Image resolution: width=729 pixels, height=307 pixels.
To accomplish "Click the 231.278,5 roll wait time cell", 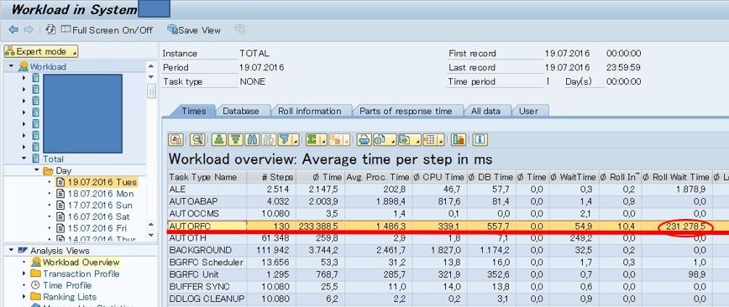I will tap(677, 226).
